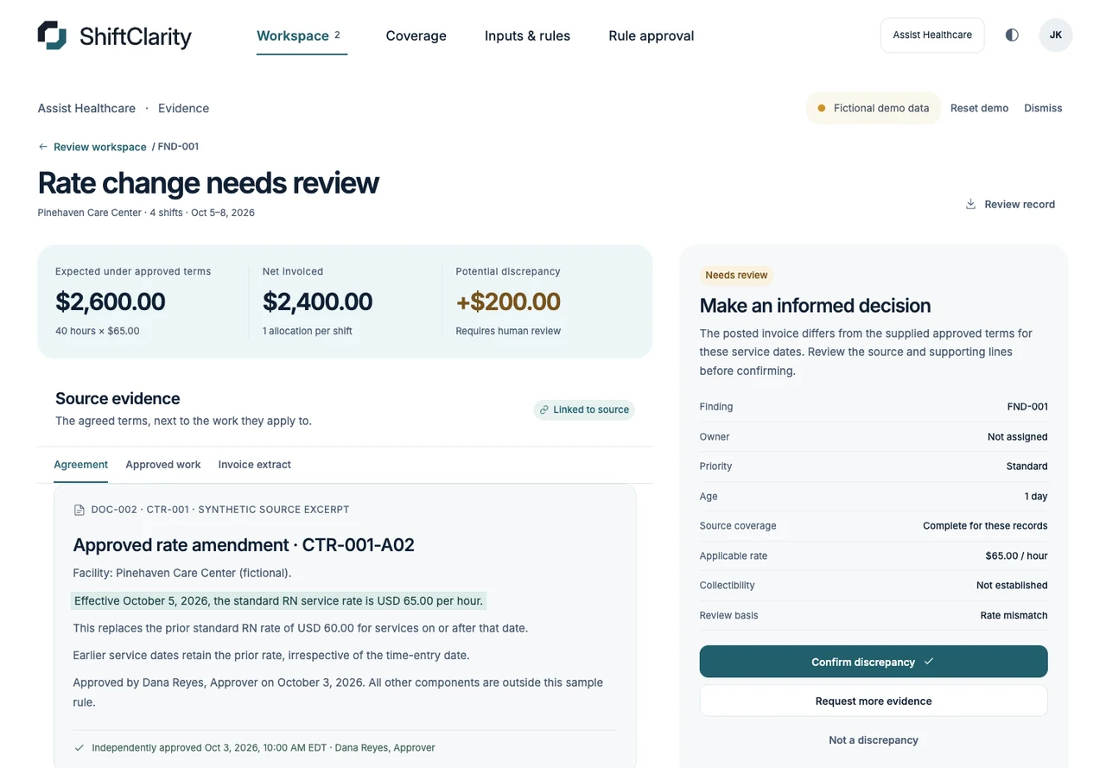Click Reset demo
Image resolution: width=1106 pixels, height=768 pixels.
tap(980, 108)
